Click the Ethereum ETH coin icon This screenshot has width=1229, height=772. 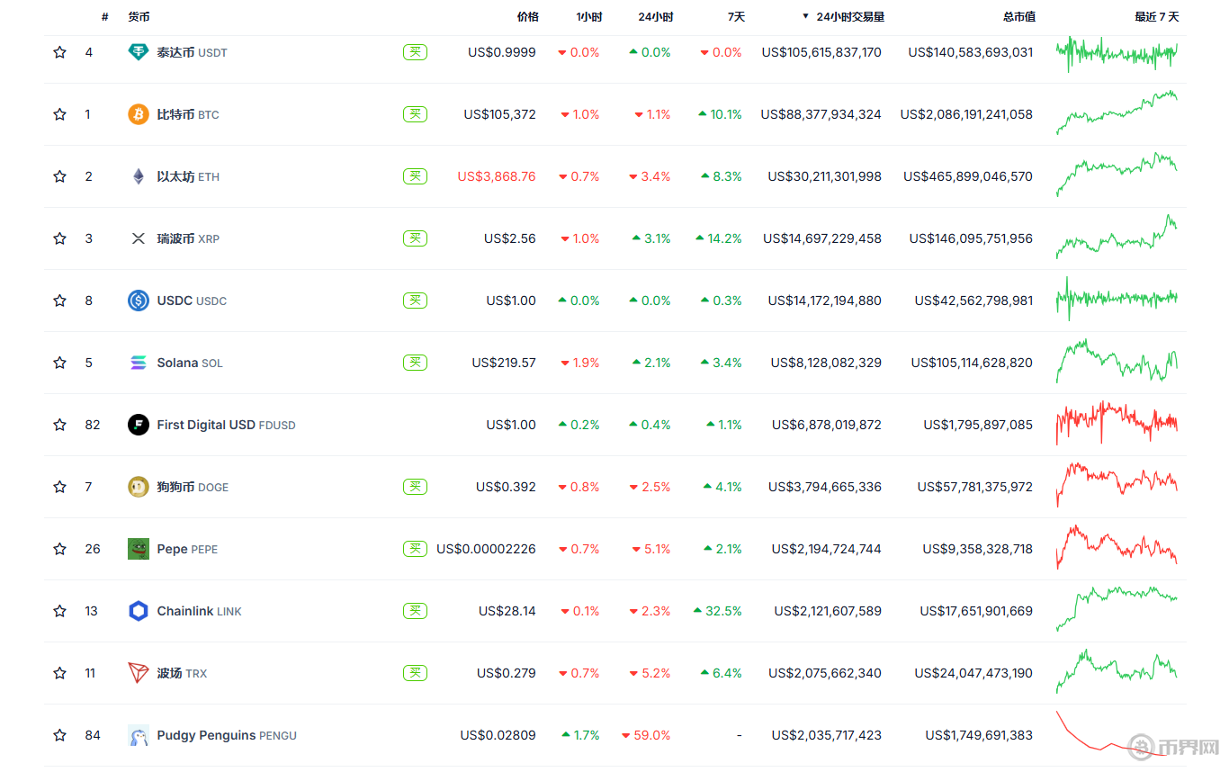(138, 176)
